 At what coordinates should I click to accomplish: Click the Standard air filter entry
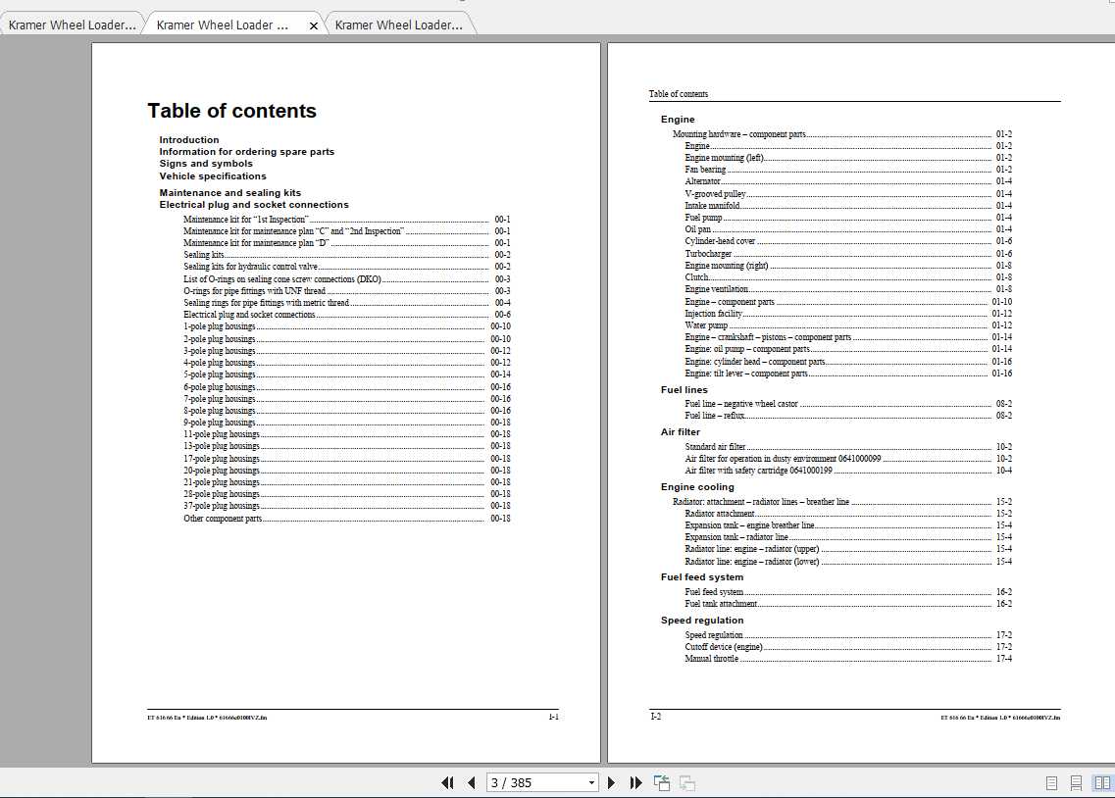pos(848,447)
